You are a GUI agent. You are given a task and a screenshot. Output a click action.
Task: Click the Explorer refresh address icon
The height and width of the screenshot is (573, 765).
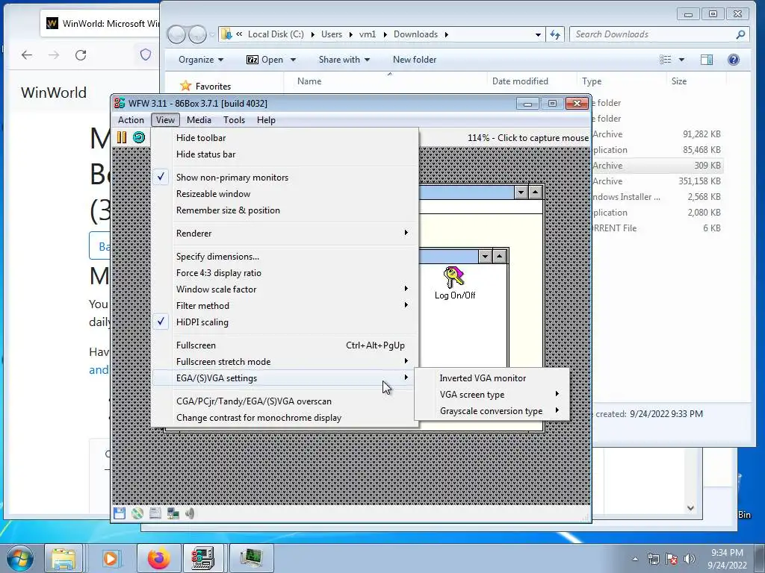[x=555, y=34]
